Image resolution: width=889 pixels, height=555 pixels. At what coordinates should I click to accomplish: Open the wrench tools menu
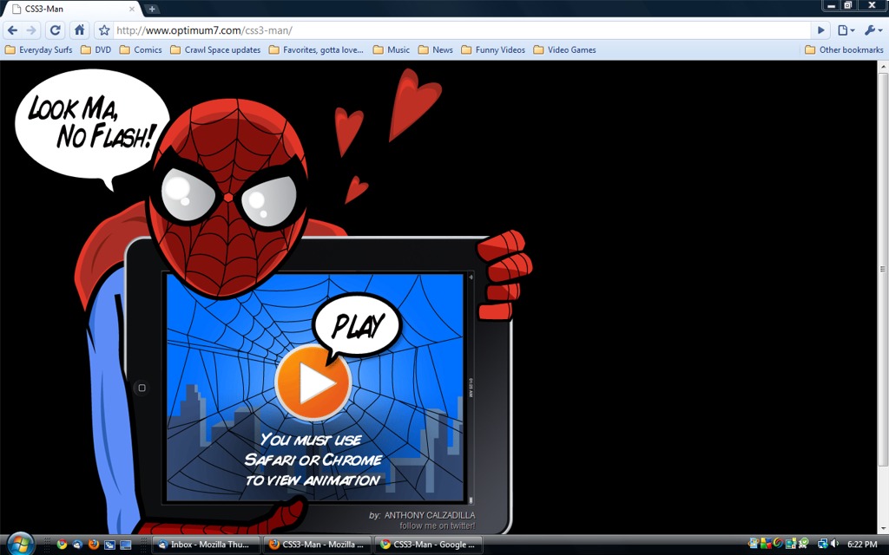click(x=873, y=30)
